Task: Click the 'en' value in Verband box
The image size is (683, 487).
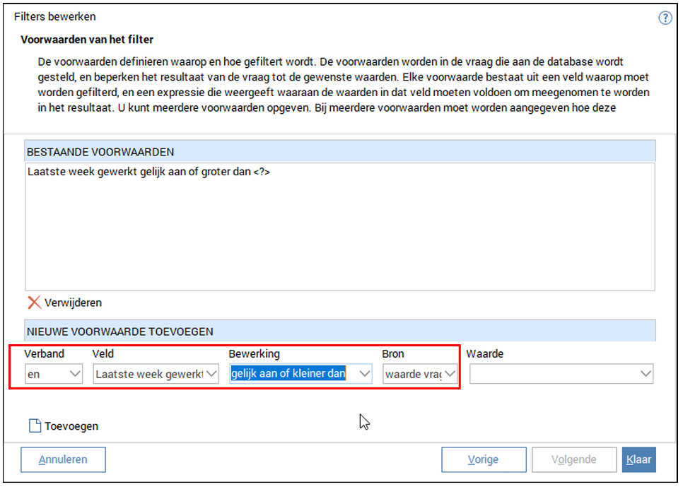Action: (34, 374)
